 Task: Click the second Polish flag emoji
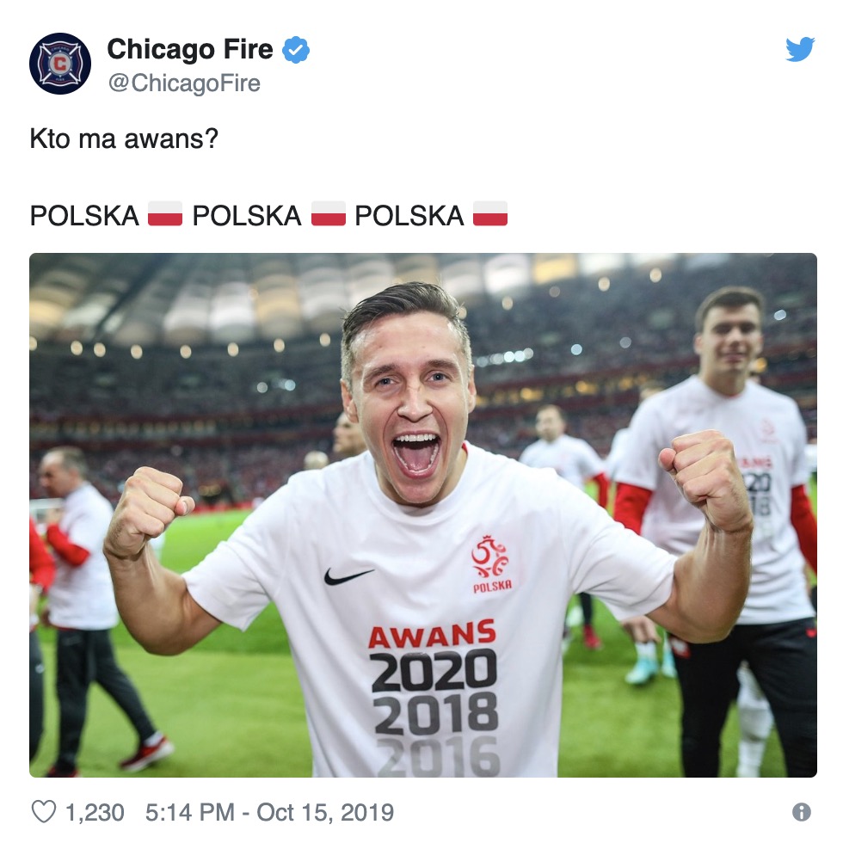click(328, 214)
